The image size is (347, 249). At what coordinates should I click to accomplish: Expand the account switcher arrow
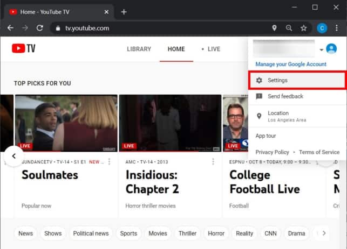click(x=321, y=50)
